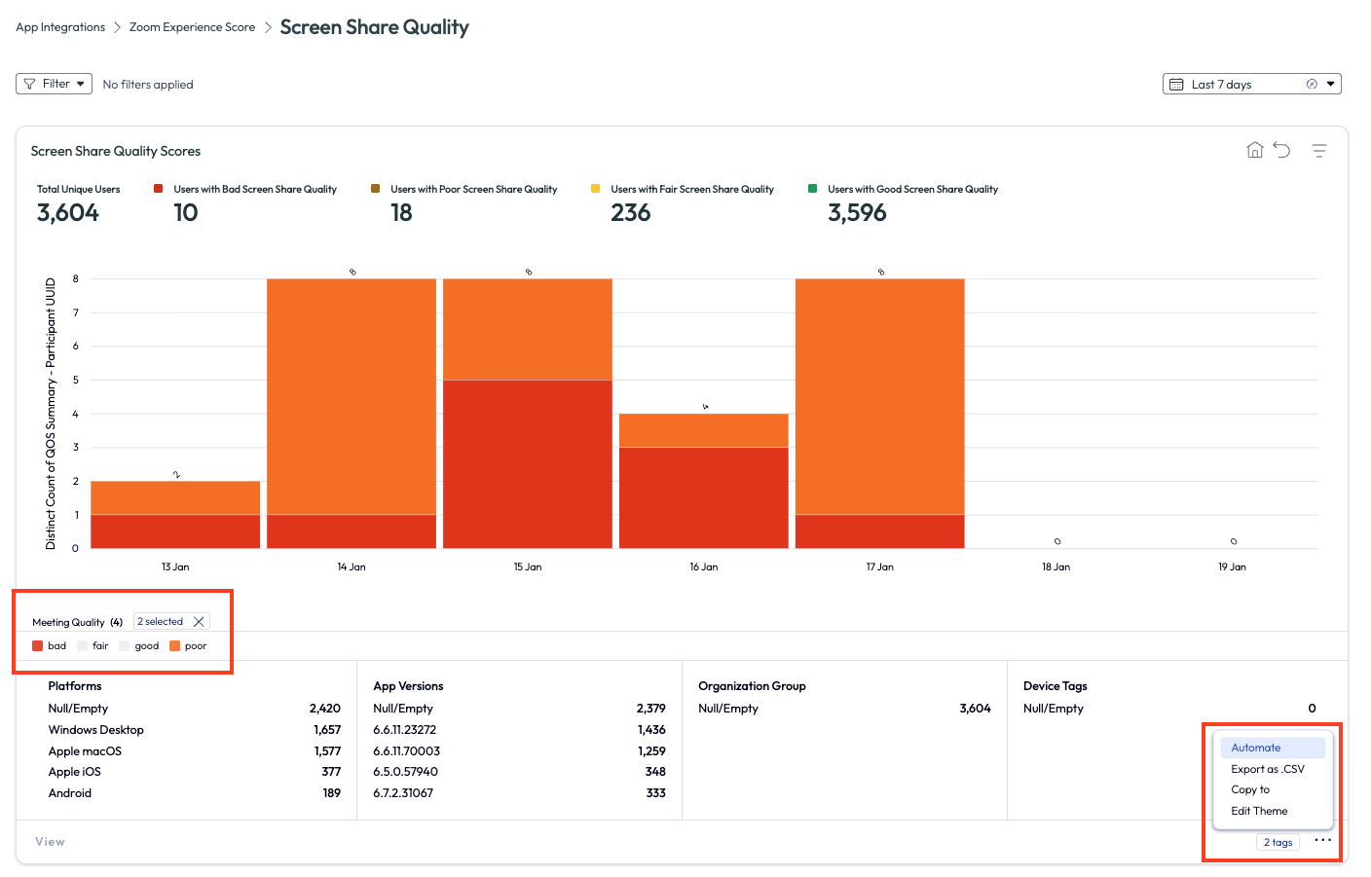This screenshot has height=877, width=1371.
Task: Open the Filter dropdown
Action: (55, 85)
